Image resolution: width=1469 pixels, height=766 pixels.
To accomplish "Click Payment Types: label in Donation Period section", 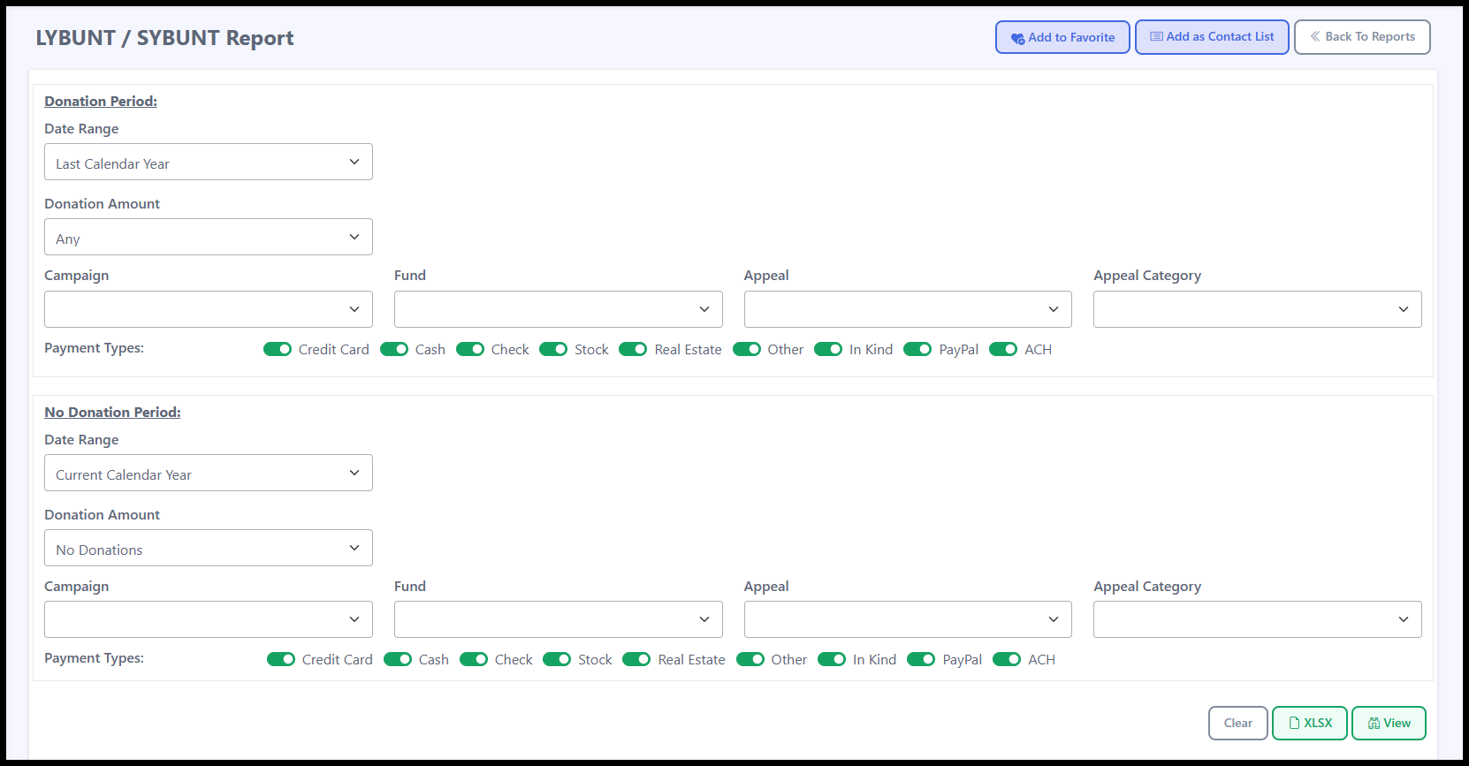I will [94, 348].
